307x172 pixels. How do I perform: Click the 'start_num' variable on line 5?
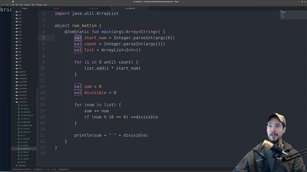[x=95, y=38]
